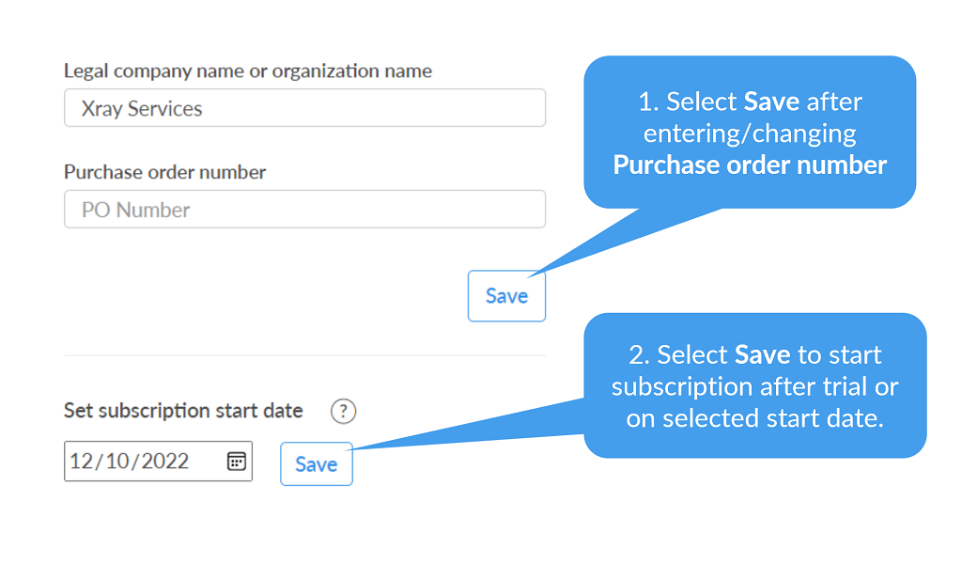This screenshot has width=962, height=564.
Task: Click bold 'Purchase order number' text in callout
Action: tap(750, 165)
